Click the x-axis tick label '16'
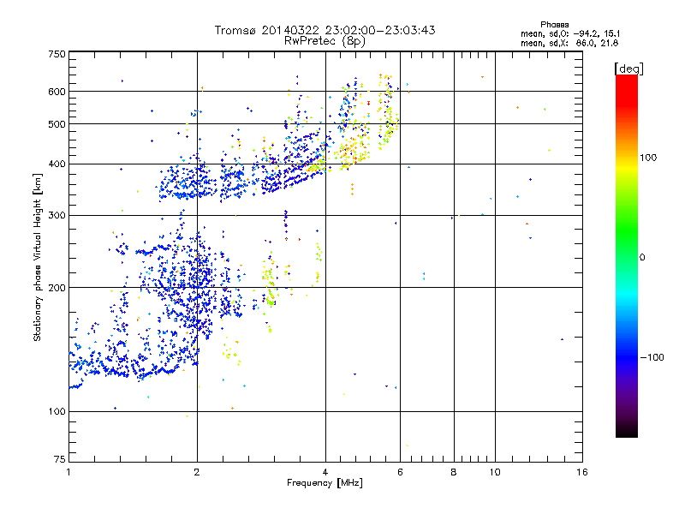The width and height of the screenshot is (685, 514). tap(582, 472)
